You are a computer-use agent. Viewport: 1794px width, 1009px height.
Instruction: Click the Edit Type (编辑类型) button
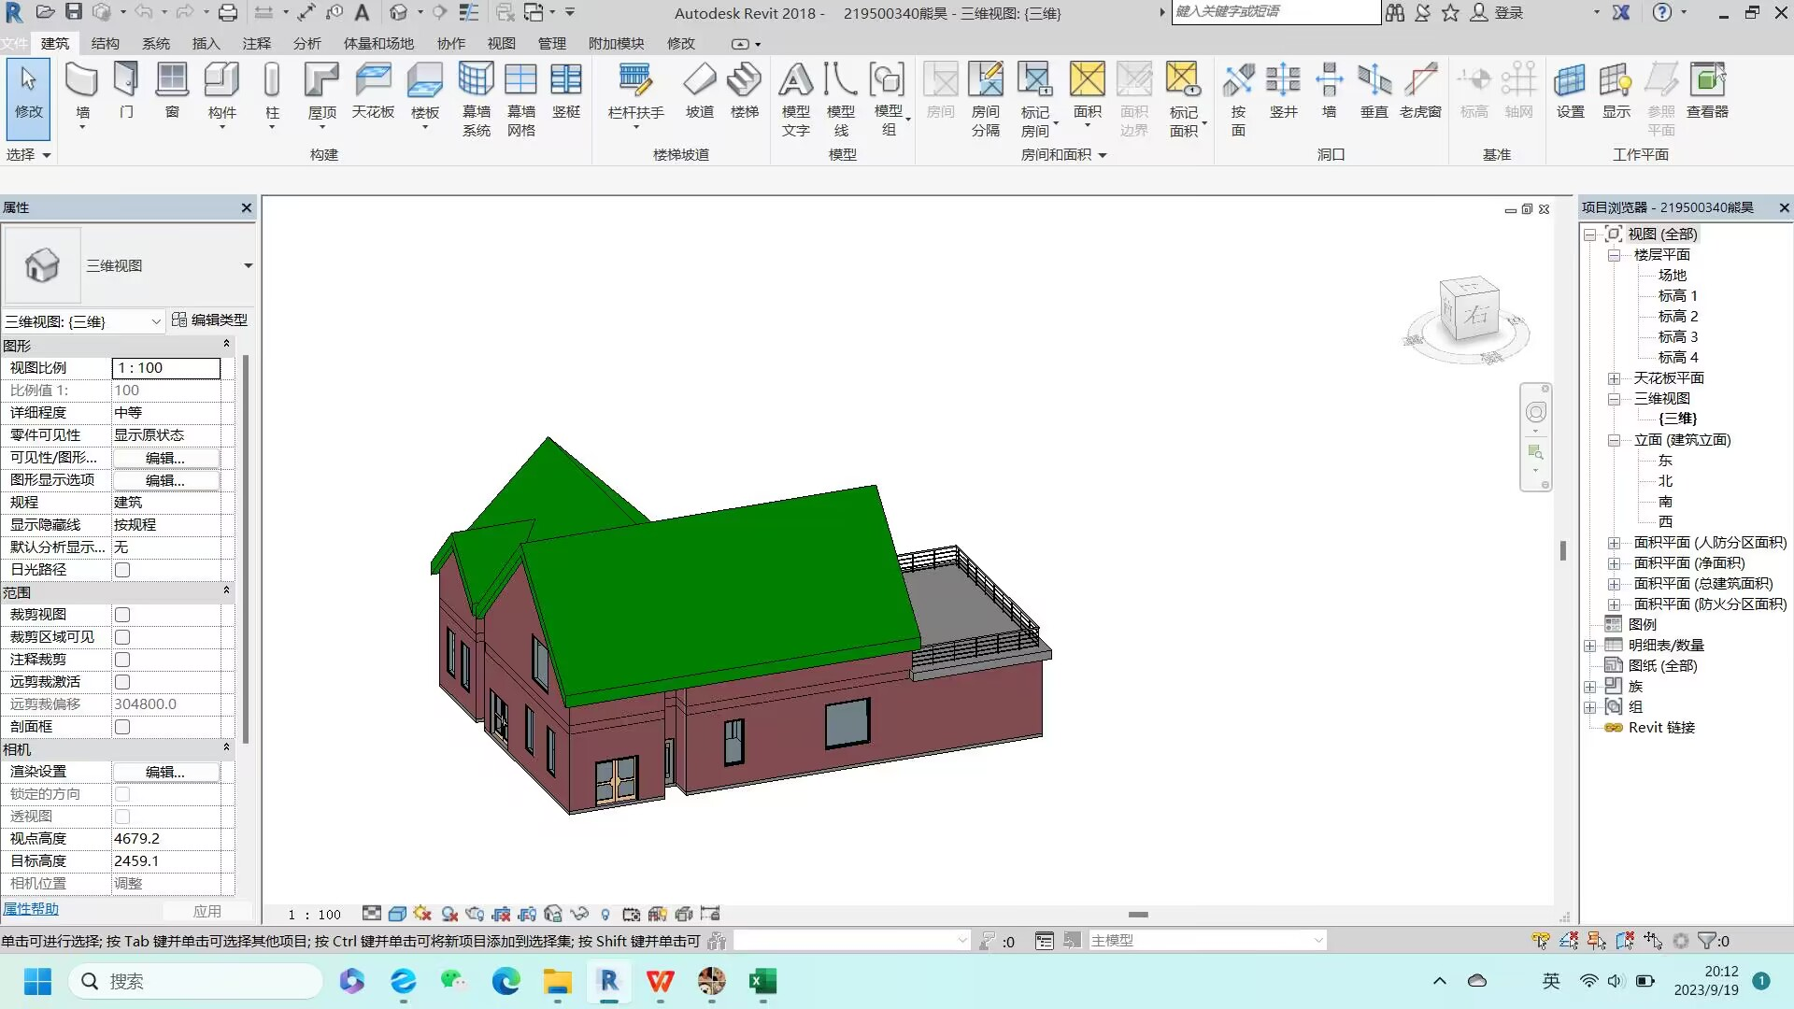coord(210,320)
